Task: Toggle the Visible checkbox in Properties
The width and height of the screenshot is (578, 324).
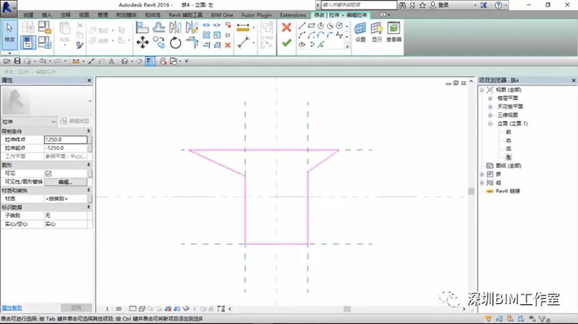Action: point(48,173)
